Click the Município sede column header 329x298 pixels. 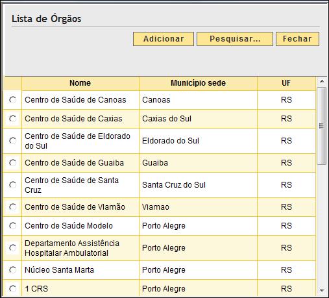[x=198, y=83]
